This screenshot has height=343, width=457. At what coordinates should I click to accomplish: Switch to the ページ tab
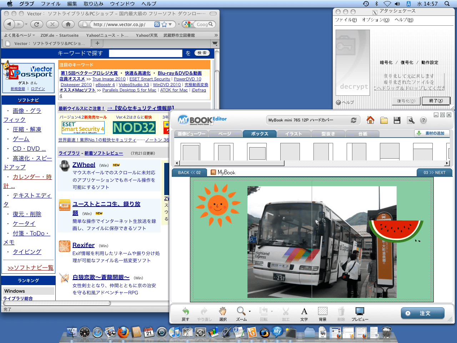pos(225,134)
